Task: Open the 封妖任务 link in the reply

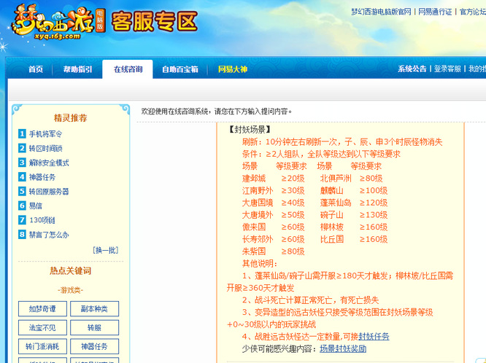Action: 374,336
